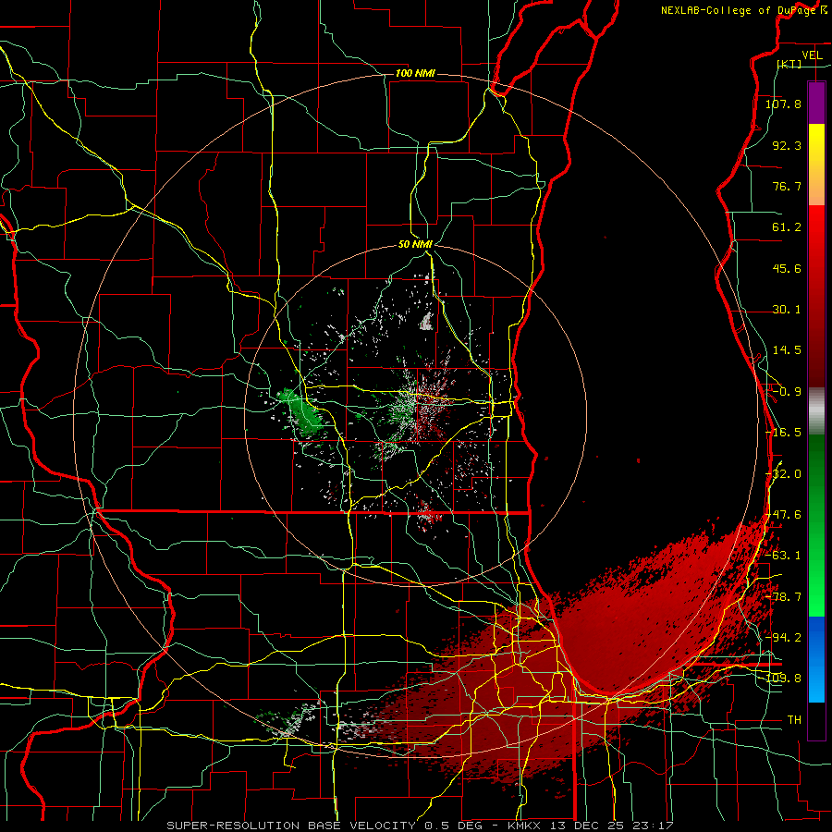Screen dimensions: 832x832
Task: Click the -16.5 value on the velocity scale
Action: pos(784,433)
